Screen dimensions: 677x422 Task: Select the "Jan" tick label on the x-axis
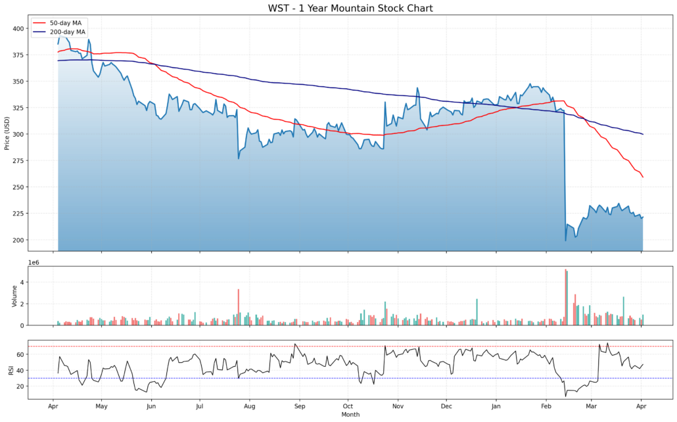click(496, 406)
